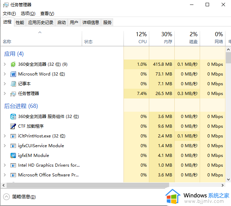Click the 后台进程 (68) group heading
The height and width of the screenshot is (206, 231).
(21, 106)
